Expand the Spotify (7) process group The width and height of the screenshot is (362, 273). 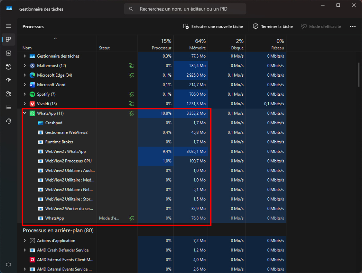point(25,94)
